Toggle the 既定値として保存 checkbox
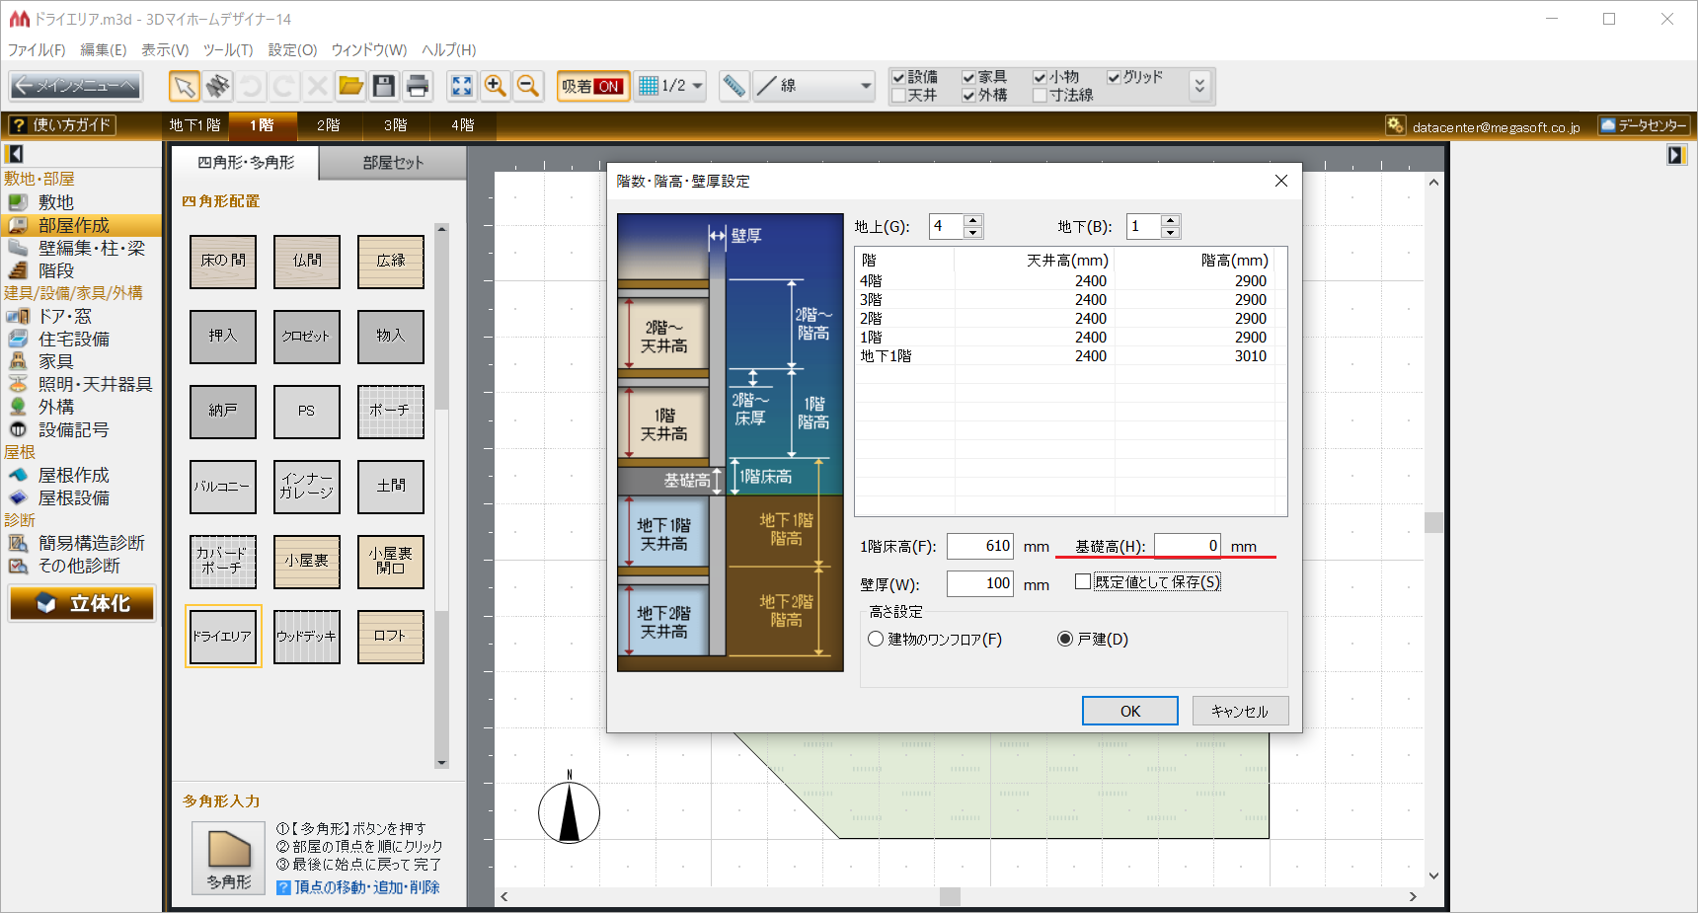Image resolution: width=1698 pixels, height=913 pixels. tap(1083, 582)
